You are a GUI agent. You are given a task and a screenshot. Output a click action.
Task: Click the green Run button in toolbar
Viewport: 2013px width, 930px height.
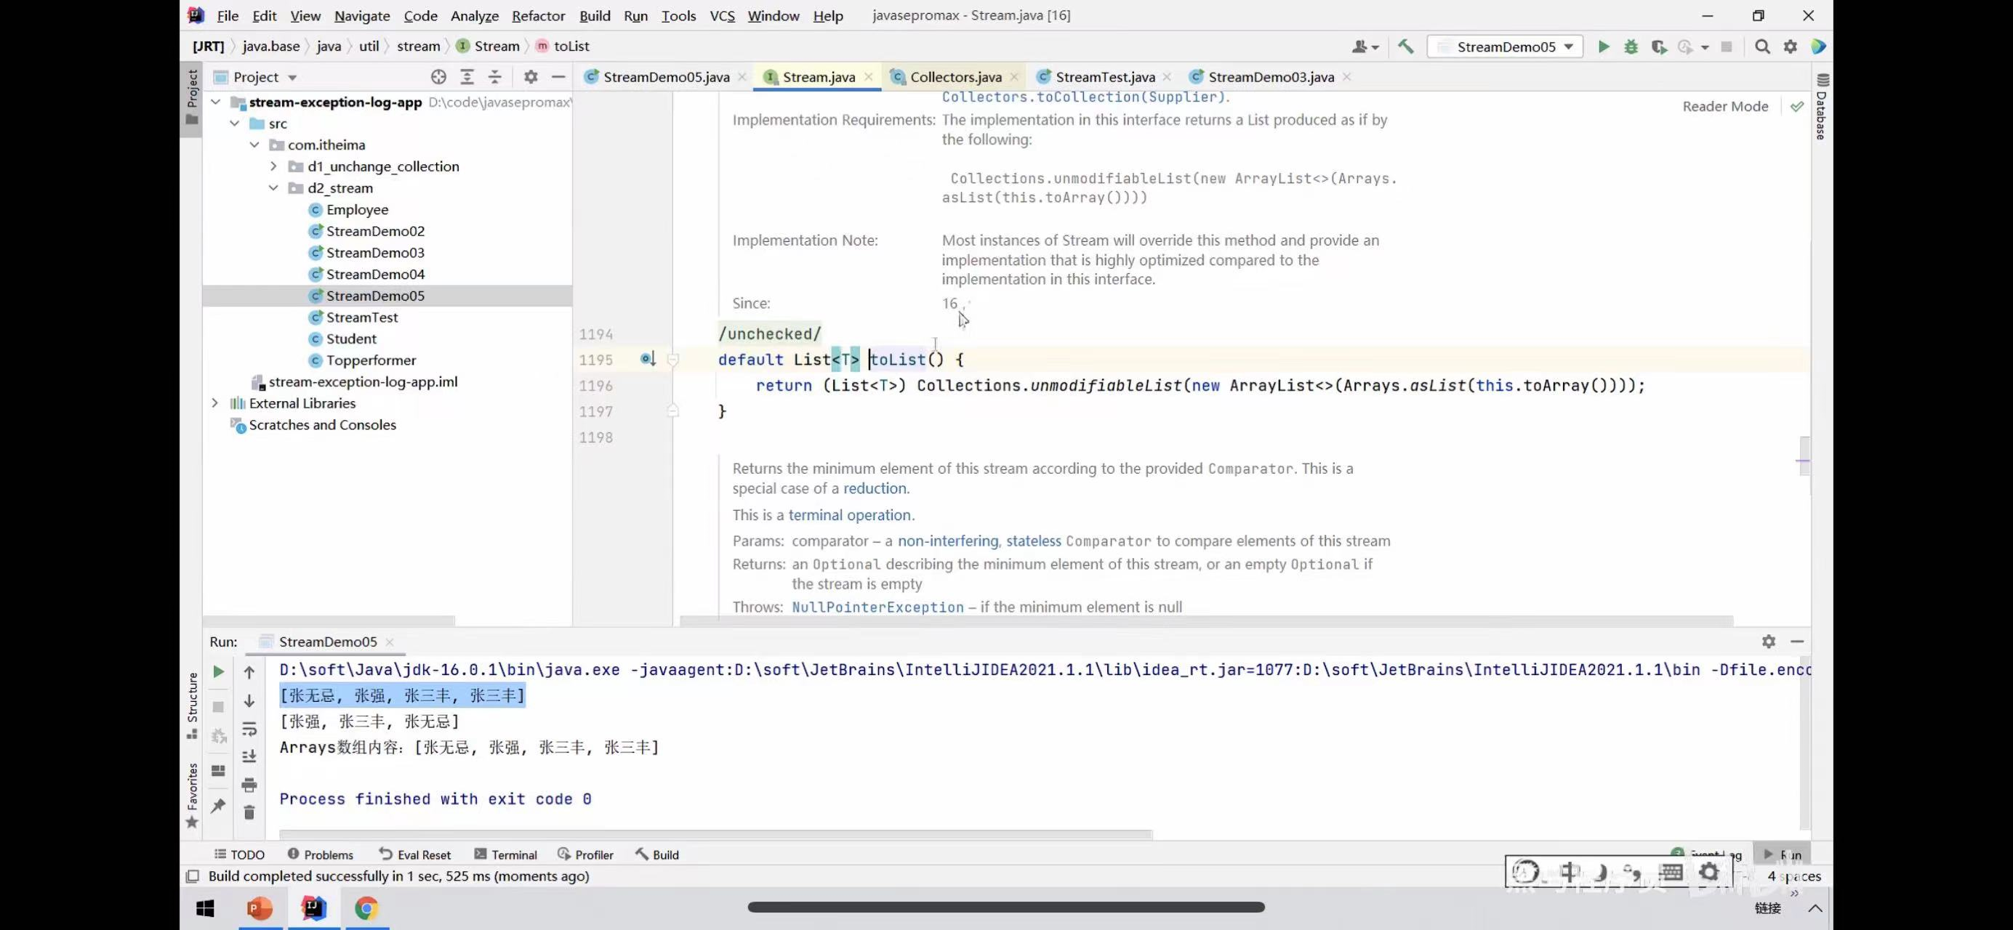pos(1604,46)
